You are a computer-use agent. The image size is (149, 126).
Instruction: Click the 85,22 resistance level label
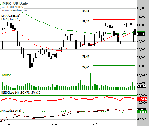86,21
